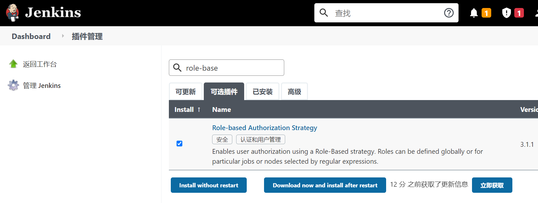The image size is (538, 203).
Task: Open the notifications bell icon
Action: 474,13
